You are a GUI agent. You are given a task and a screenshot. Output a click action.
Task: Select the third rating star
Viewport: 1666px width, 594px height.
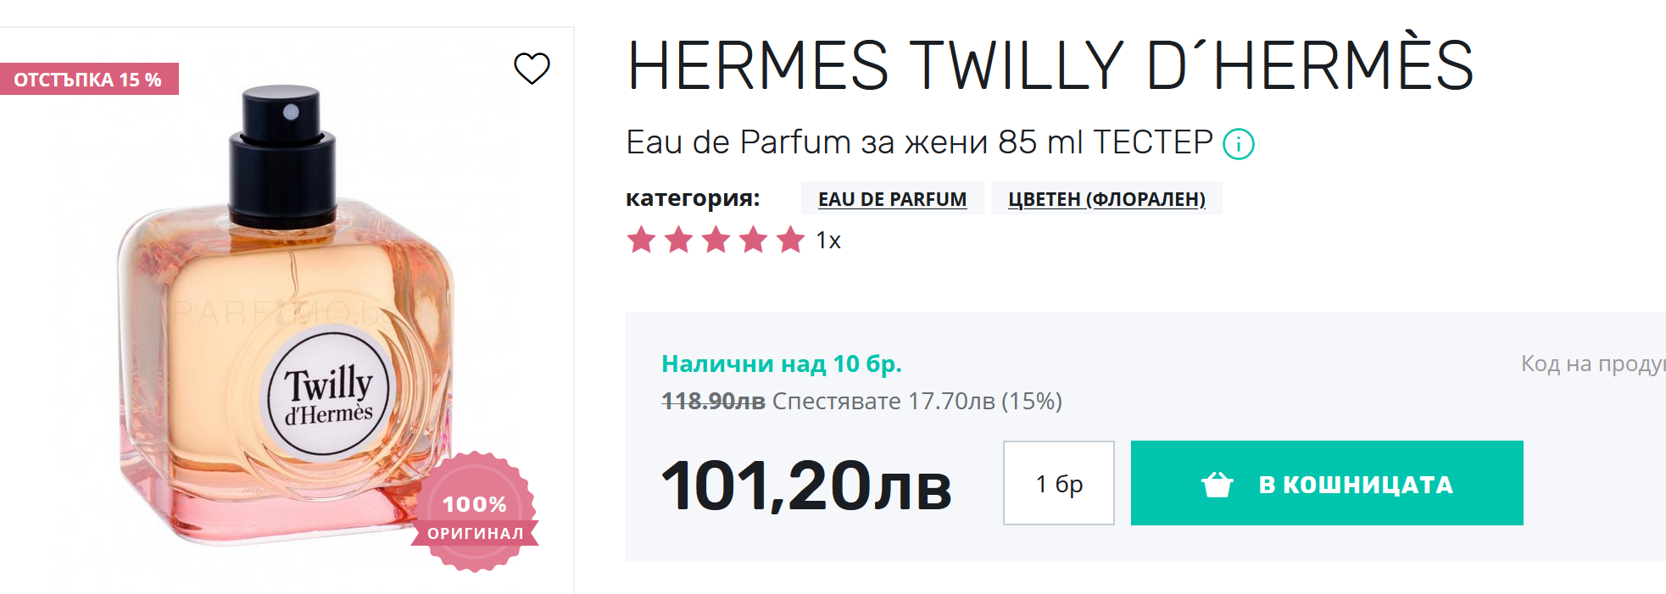[x=716, y=240]
